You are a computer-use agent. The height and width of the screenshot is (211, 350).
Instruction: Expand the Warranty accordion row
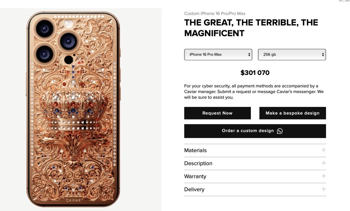(x=255, y=176)
